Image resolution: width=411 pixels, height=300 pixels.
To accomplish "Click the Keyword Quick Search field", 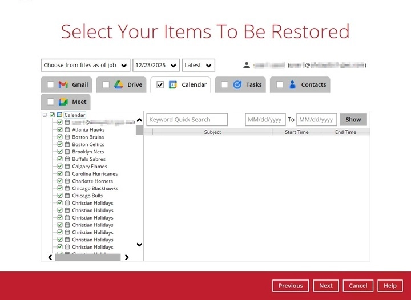I will 187,120.
